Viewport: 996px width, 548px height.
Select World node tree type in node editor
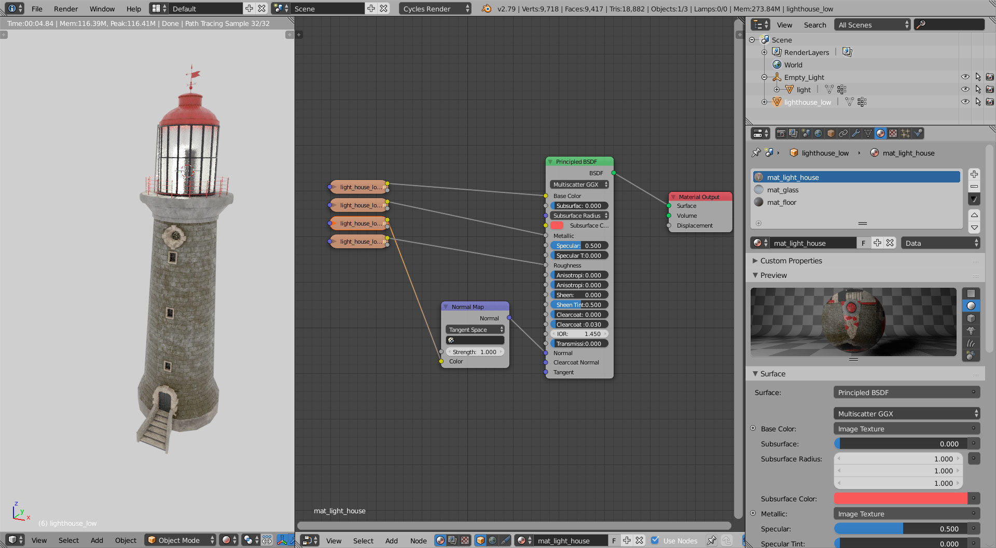[x=493, y=540]
